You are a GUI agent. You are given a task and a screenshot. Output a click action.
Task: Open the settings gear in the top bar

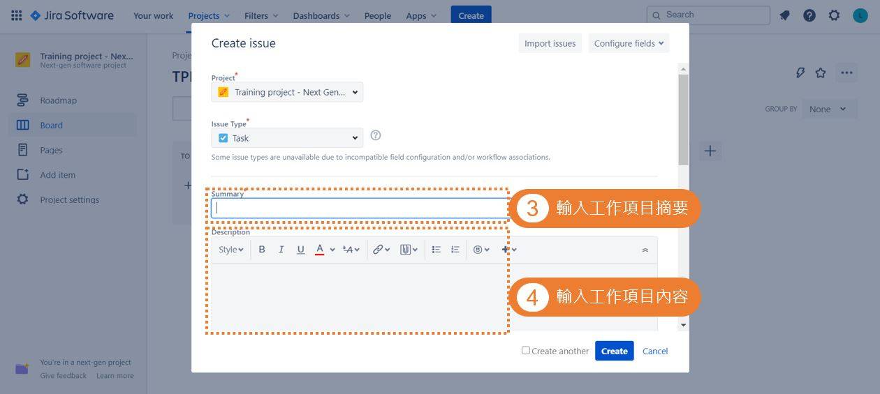pyautogui.click(x=834, y=15)
